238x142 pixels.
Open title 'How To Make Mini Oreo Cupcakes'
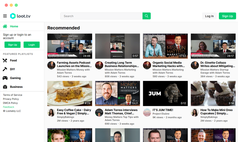pyautogui.click(x=217, y=111)
